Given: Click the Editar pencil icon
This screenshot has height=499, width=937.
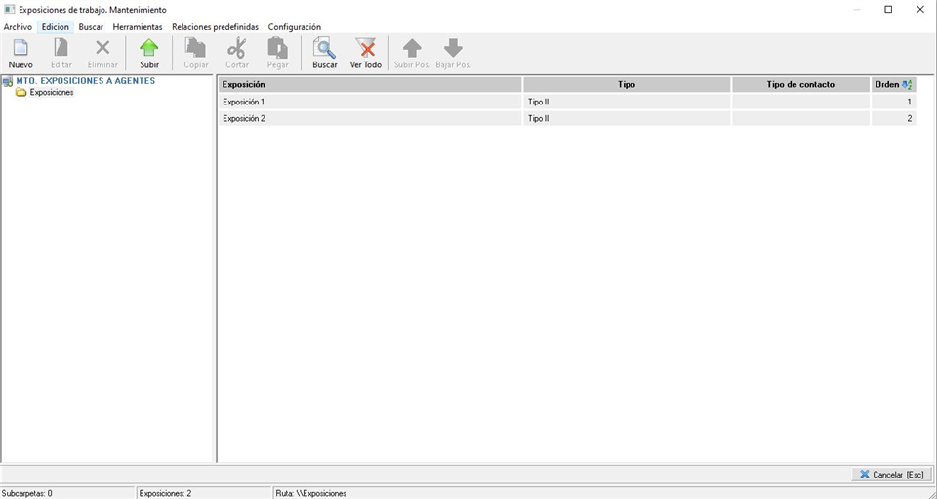Looking at the screenshot, I should (61, 49).
